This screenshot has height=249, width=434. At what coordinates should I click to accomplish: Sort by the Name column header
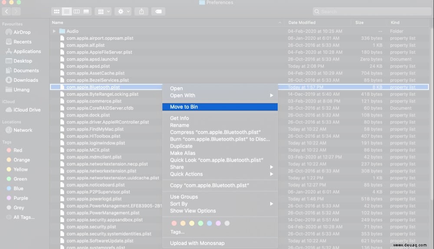(57, 23)
